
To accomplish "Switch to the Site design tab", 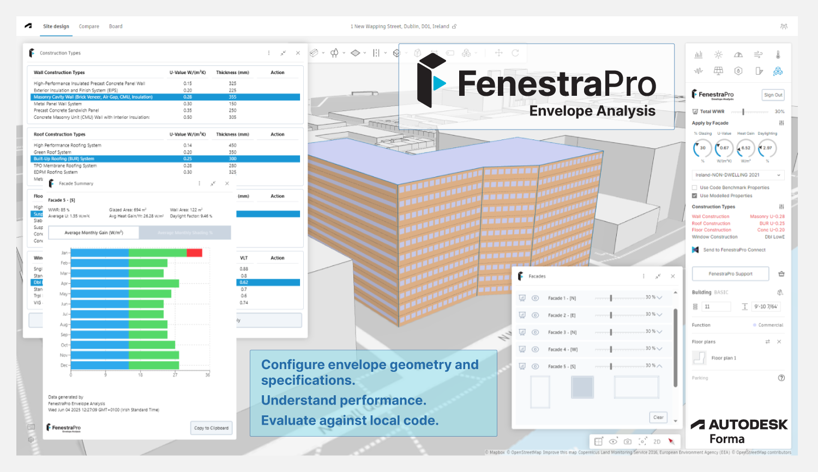I will 56,26.
